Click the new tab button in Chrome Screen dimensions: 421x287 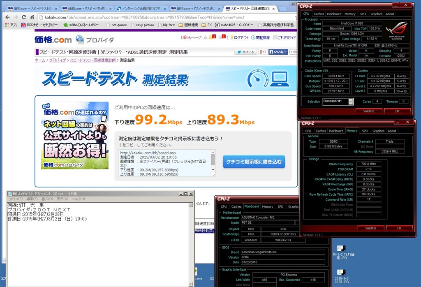click(283, 9)
